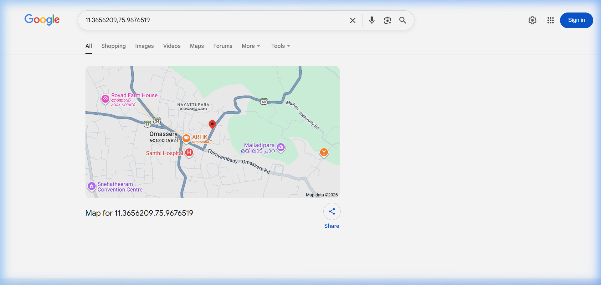This screenshot has height=285, width=601.
Task: Select the red location pin on map
Action: click(x=212, y=125)
